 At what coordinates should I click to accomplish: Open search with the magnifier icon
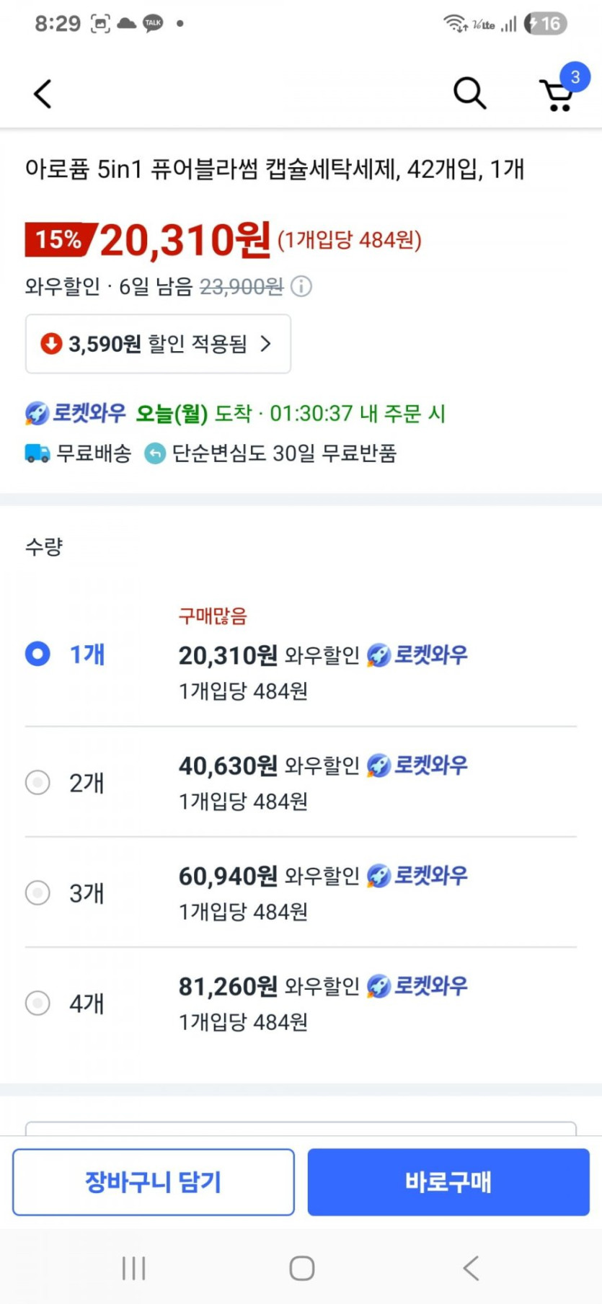(469, 94)
